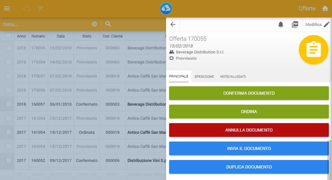332x180 pixels.
Task: Click the yellow clipboard document icon
Action: click(x=314, y=50)
